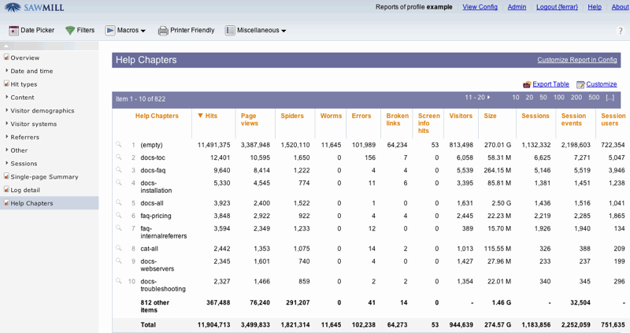
Task: Expand the Referrers section in sidebar
Action: (24, 137)
